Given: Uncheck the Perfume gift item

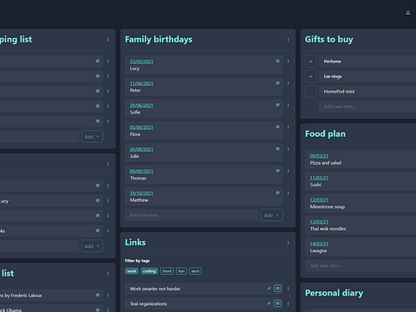Looking at the screenshot, I should [311, 62].
